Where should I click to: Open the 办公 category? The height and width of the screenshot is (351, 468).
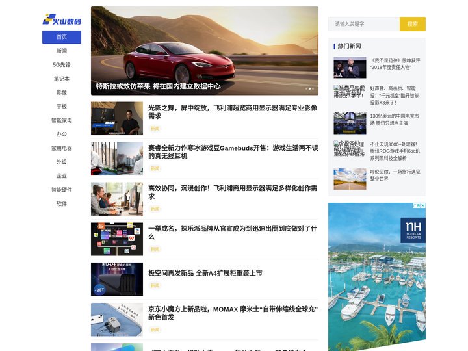click(62, 135)
